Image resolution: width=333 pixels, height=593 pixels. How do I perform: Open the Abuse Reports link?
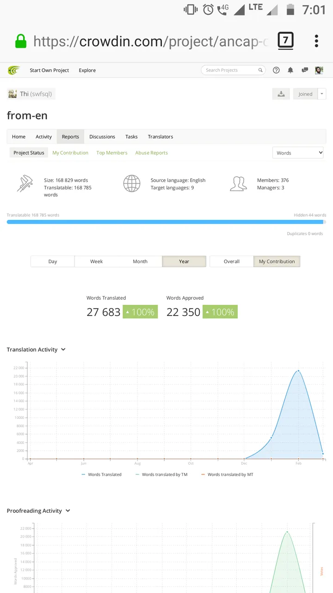152,153
